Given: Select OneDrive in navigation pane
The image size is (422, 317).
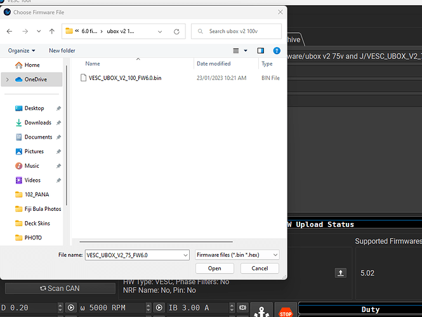Looking at the screenshot, I should 32,79.
